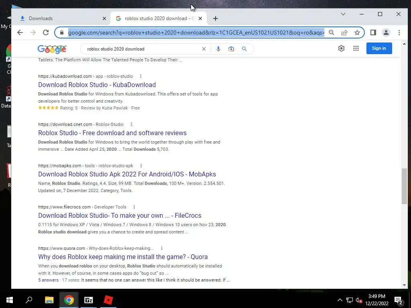Open the zoom magnifier in address bar

331,32
